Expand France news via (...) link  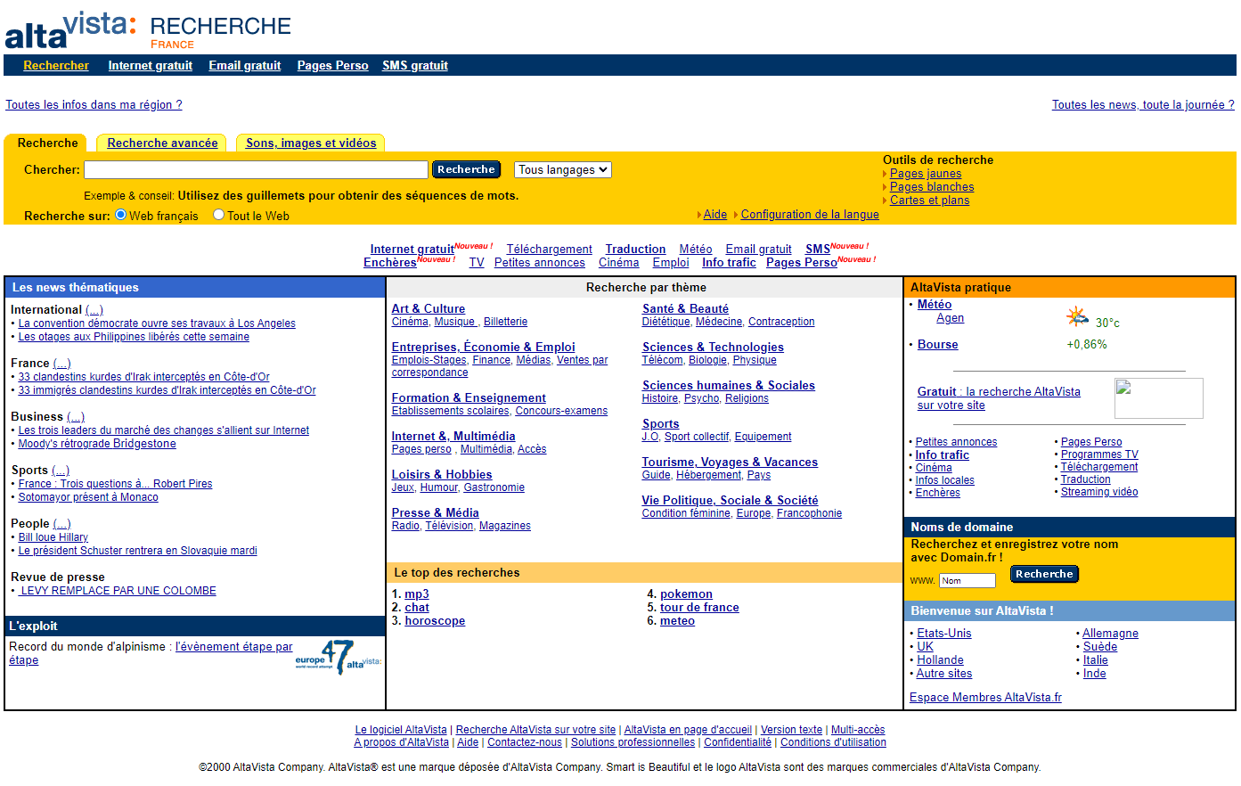pos(61,363)
